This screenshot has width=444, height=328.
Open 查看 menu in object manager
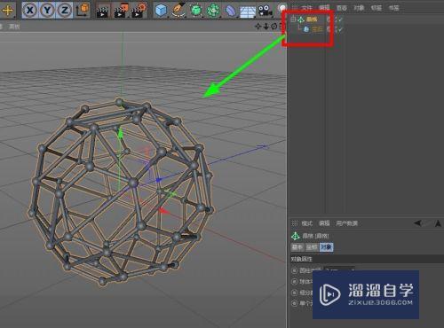(342, 8)
